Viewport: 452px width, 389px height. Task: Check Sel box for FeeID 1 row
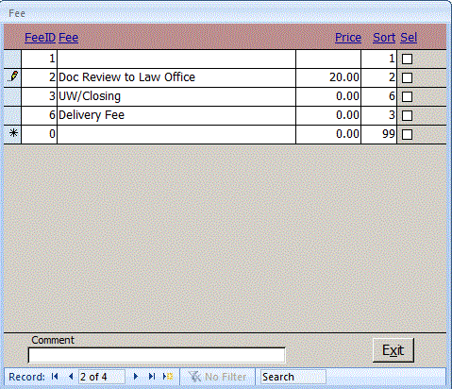(407, 59)
